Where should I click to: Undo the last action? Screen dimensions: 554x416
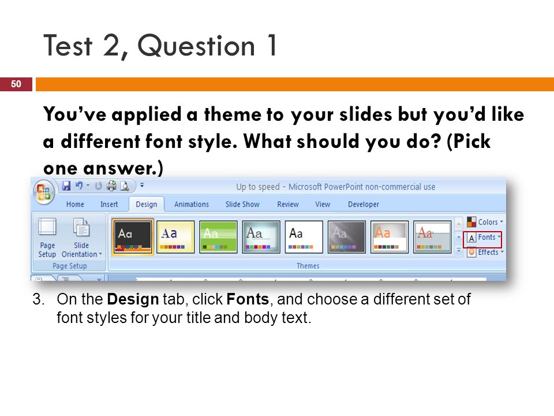79,185
